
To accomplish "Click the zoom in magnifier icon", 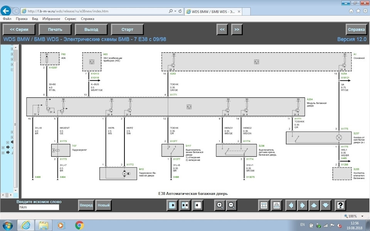I will pos(220,205).
